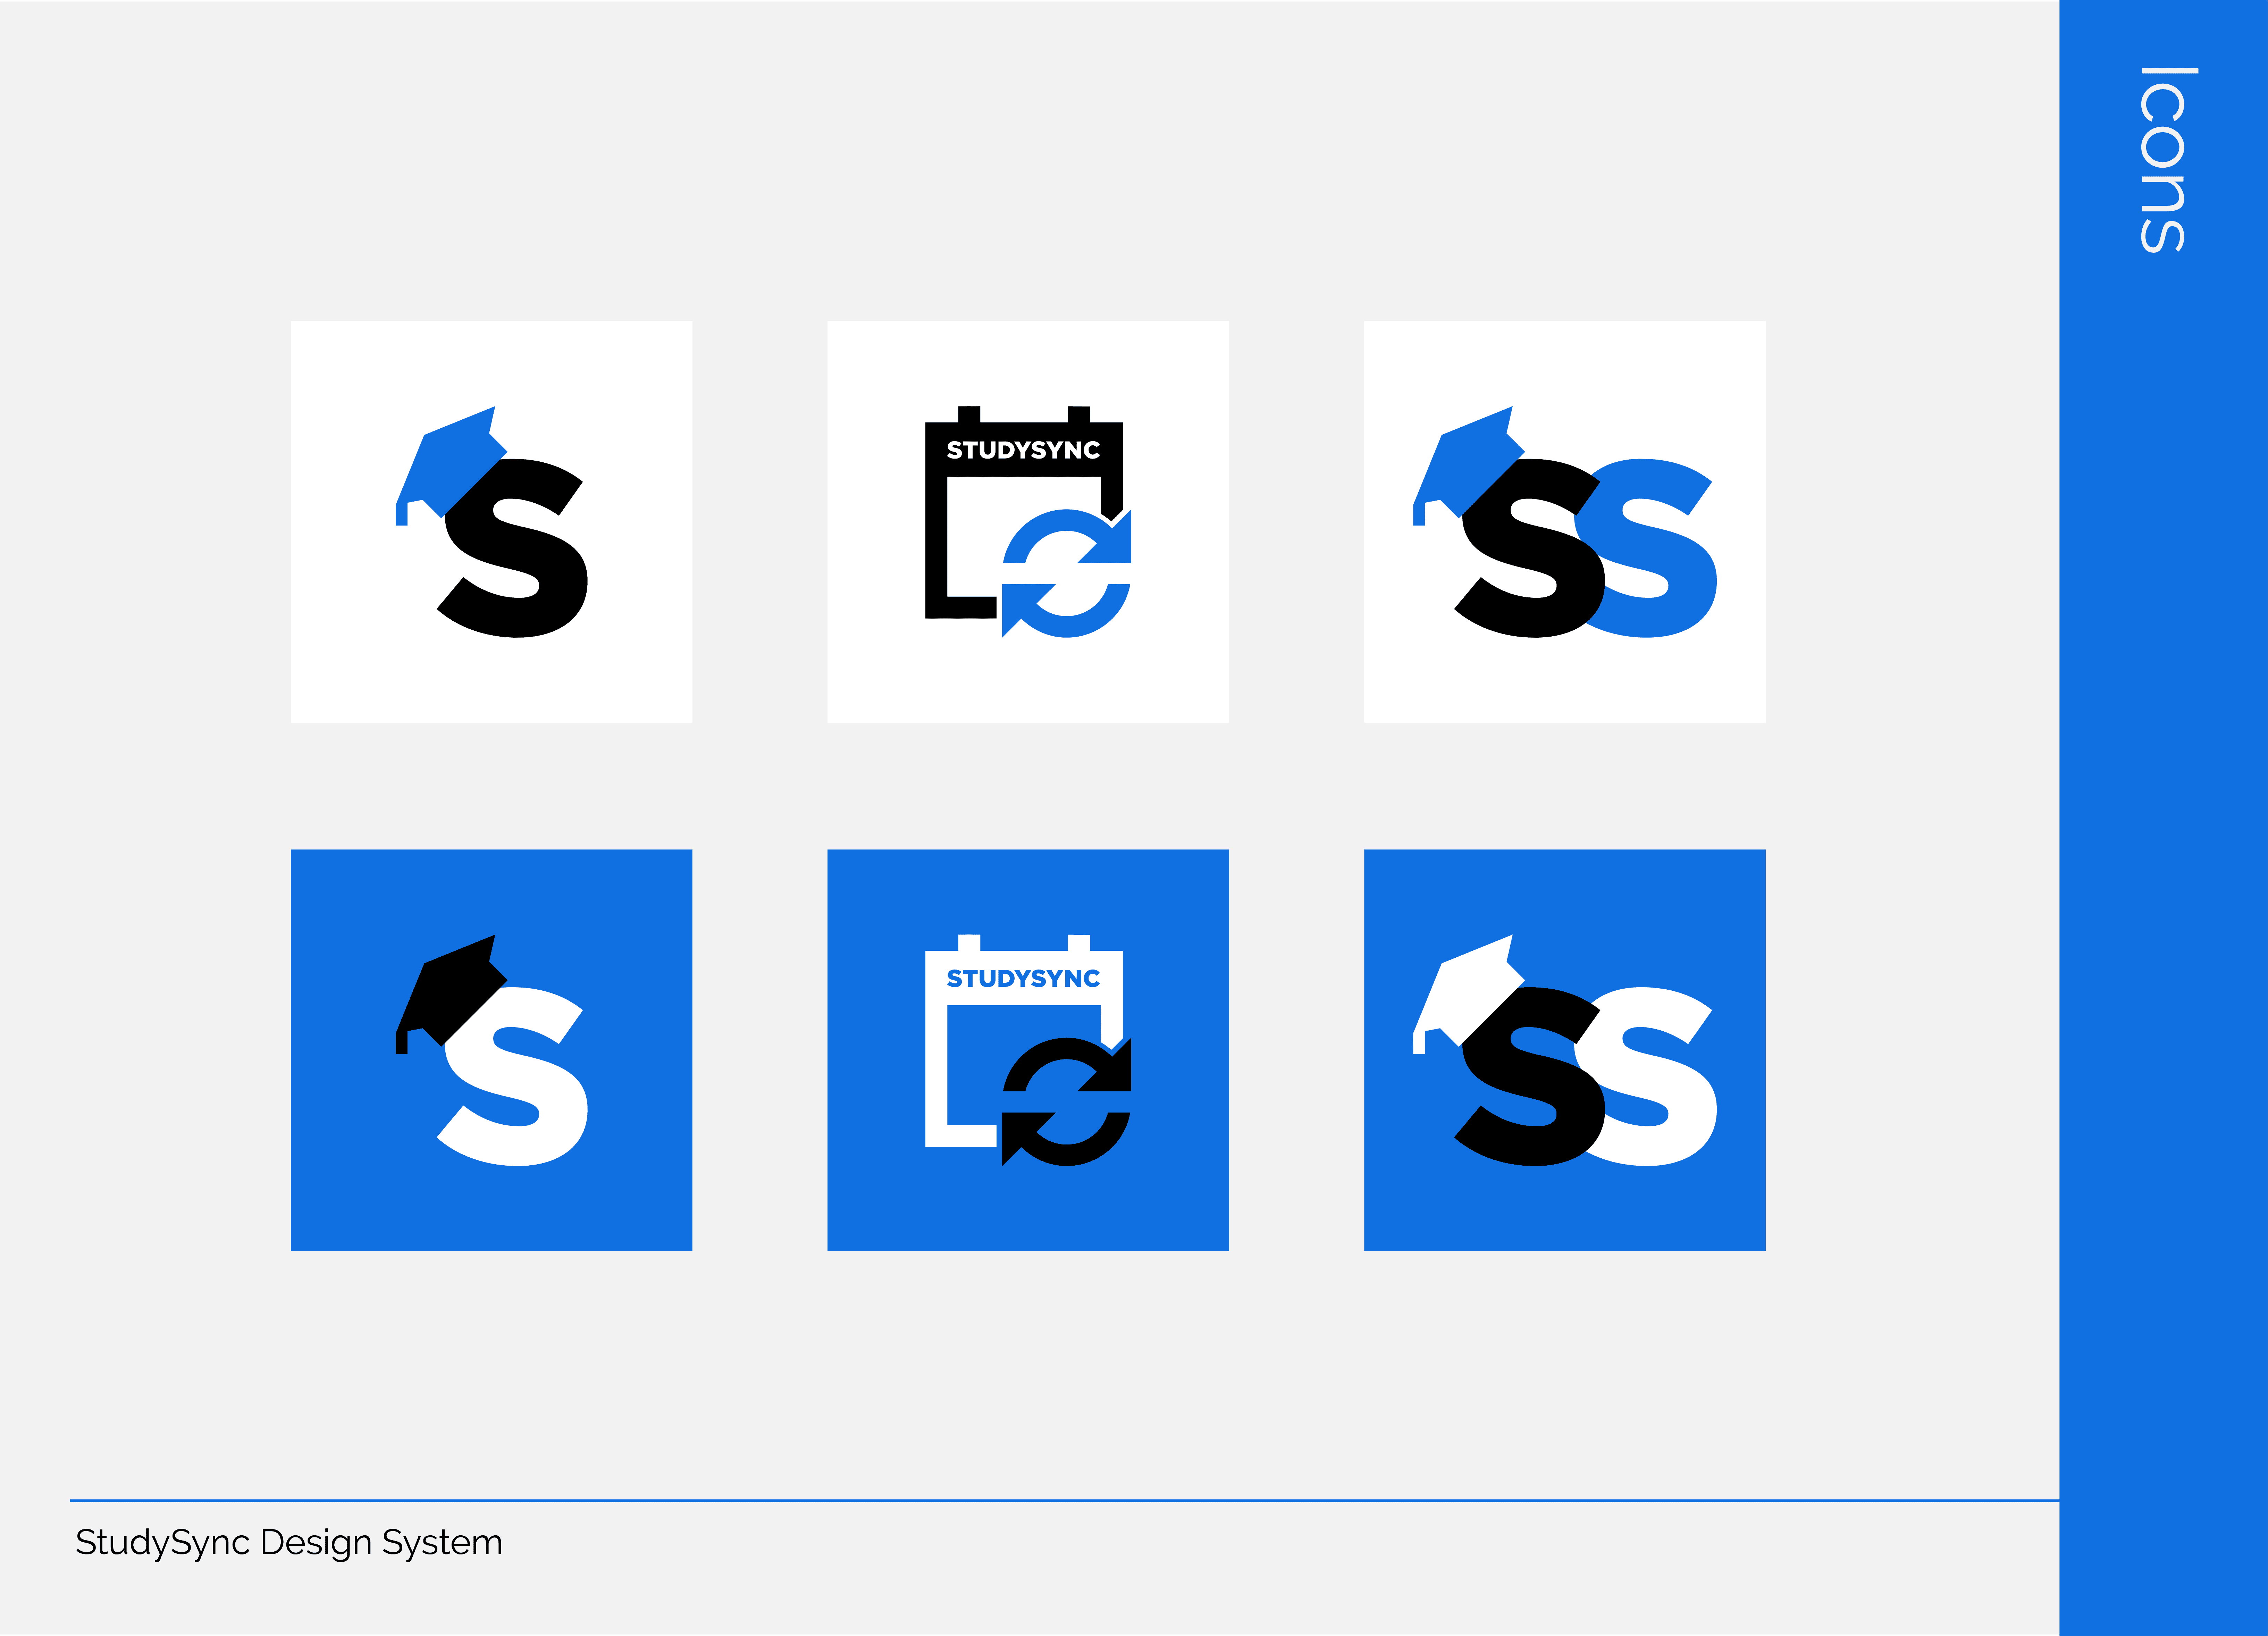Click the white-tile graduation cap S icon
This screenshot has width=2268, height=1636.
491,521
